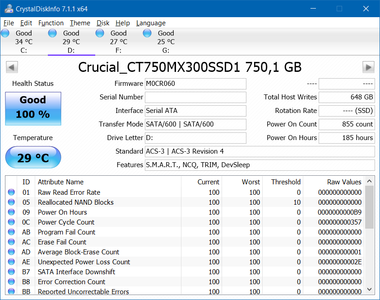Click the 29 °C temperature button
The image size is (380, 300).
pyautogui.click(x=33, y=157)
